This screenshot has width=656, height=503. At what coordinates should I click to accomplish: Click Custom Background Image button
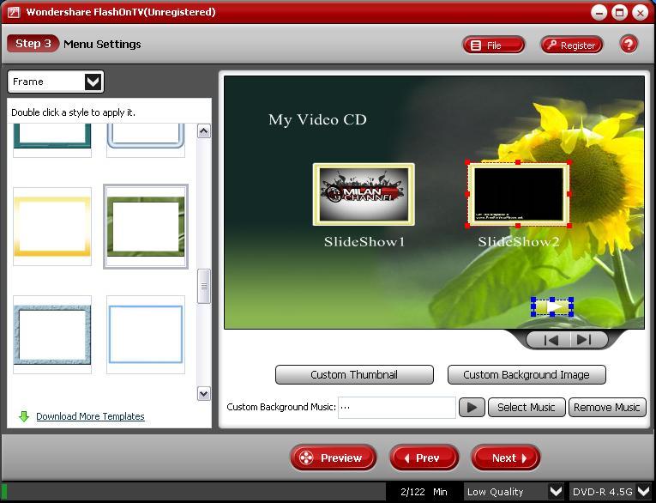pos(527,374)
